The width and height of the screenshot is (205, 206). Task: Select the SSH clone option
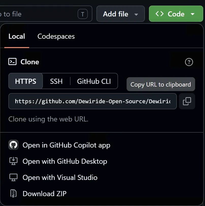tap(56, 81)
